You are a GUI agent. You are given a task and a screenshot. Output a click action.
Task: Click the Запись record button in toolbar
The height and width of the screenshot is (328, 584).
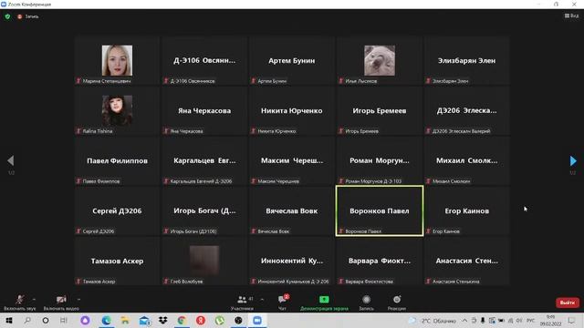point(366,302)
